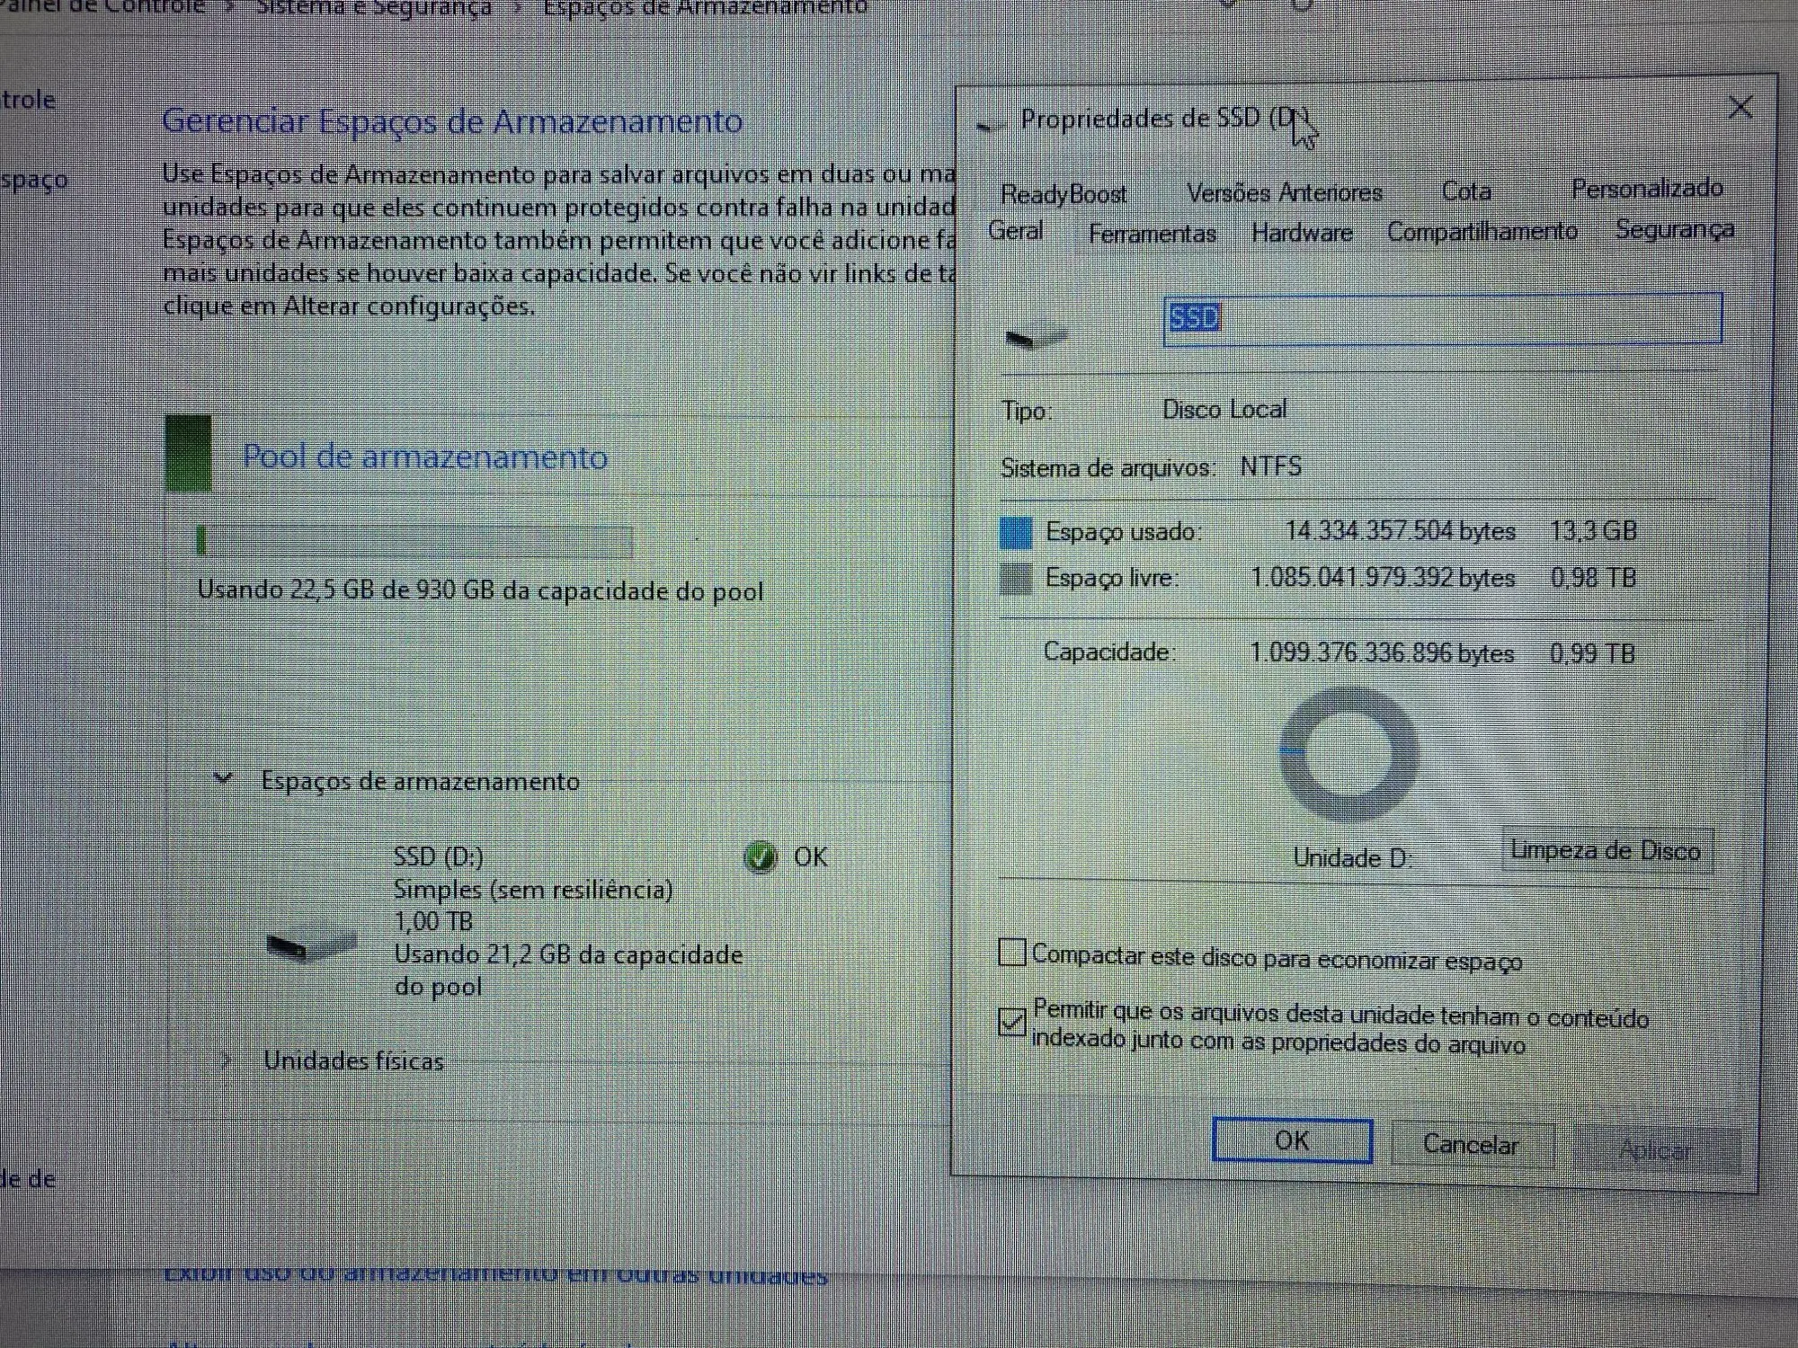Click the drive icon in the Properties title bar

tap(987, 125)
